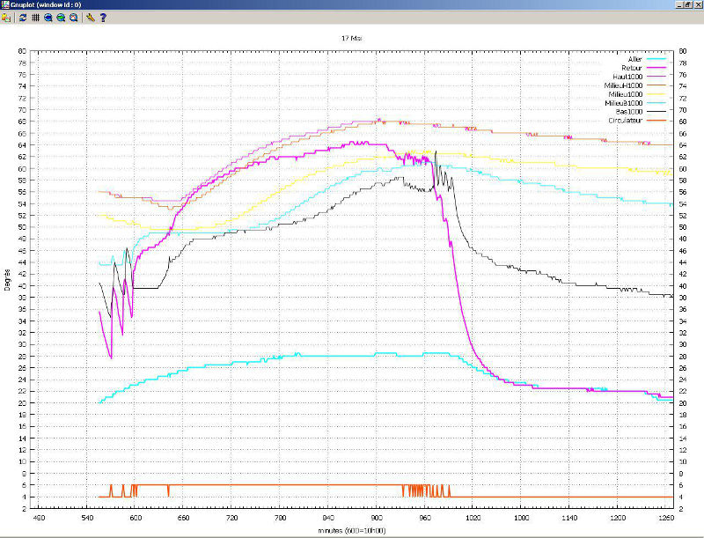Screen dimensions: 704x538
Task: Hide the MilieuB1000 curve via legend
Action: [626, 103]
